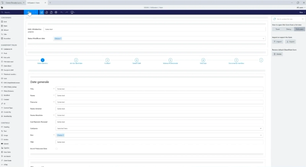Open the JavaScript editor icon in toolbar
Viewport: 306px width, 167px height.
(51, 12)
